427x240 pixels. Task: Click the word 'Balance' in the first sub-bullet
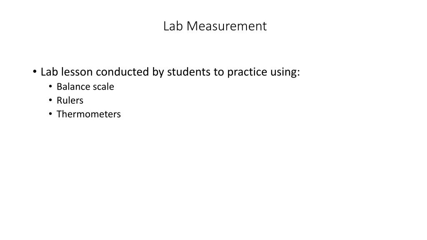(73, 87)
